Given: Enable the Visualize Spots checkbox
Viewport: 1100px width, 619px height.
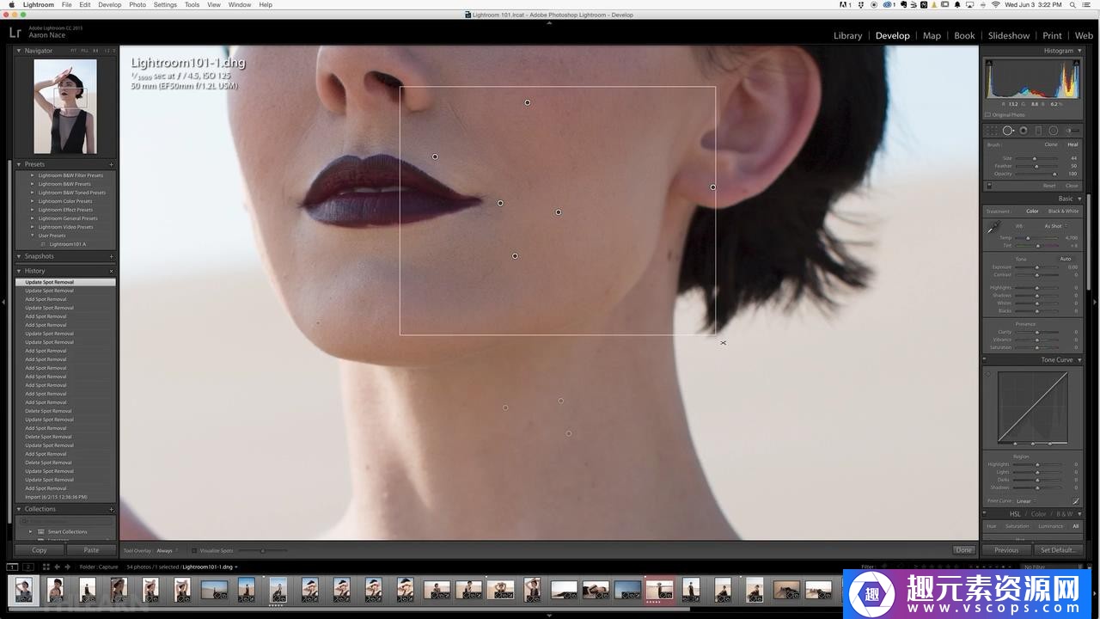Looking at the screenshot, I should coord(194,550).
